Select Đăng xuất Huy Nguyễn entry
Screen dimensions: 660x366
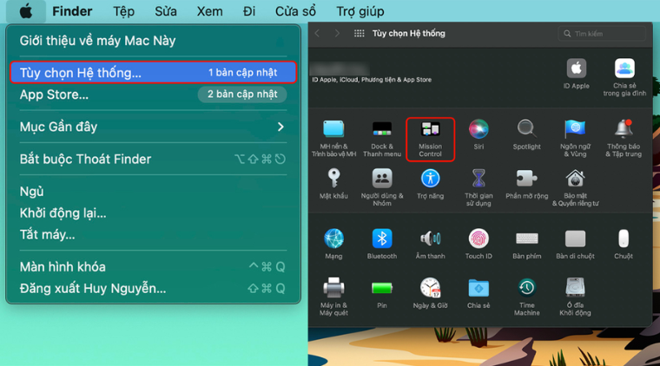pos(153,288)
